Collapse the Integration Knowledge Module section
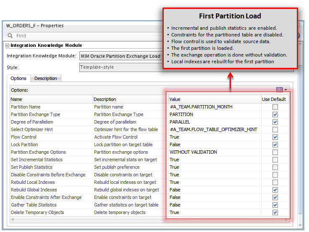 click(7, 45)
